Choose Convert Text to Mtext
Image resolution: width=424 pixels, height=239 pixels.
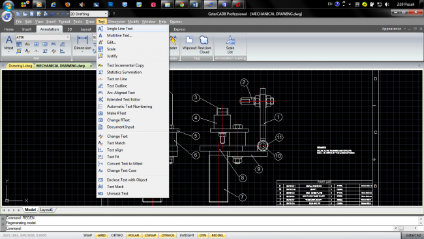tap(133, 163)
